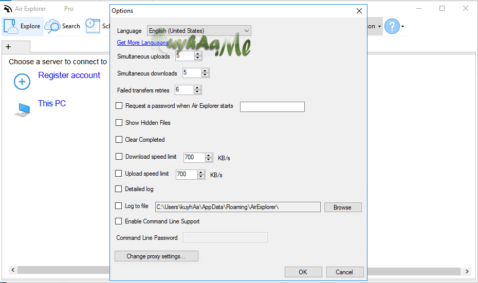Click the Command Line Password field
The width and height of the screenshot is (478, 283).
225,237
